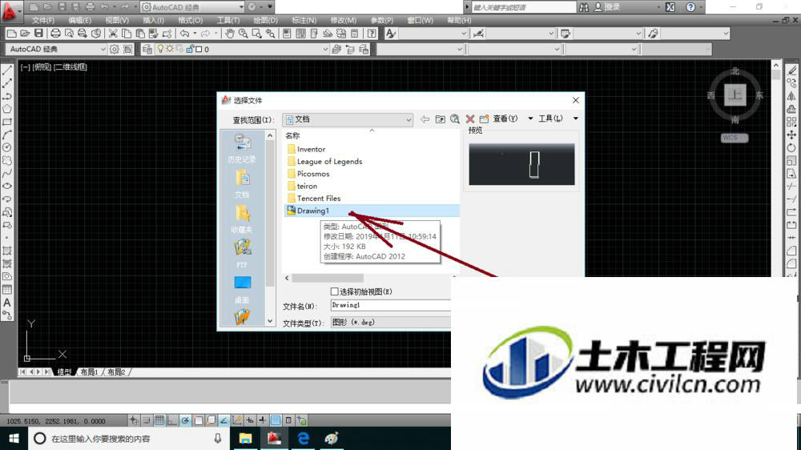Select the Polyline draw tool
This screenshot has width=801, height=450.
point(7,96)
